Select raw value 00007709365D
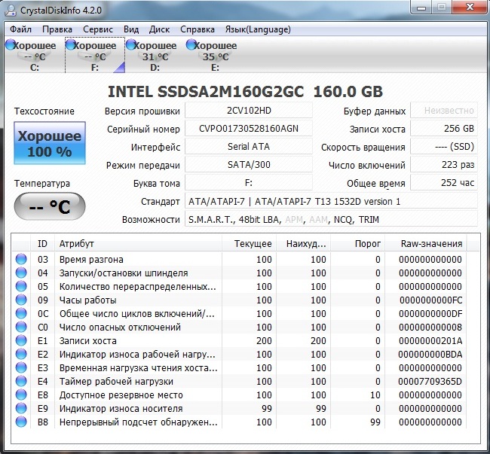490x454 pixels. pyautogui.click(x=430, y=382)
